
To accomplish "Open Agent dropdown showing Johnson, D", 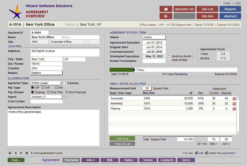I will (x=46, y=97).
